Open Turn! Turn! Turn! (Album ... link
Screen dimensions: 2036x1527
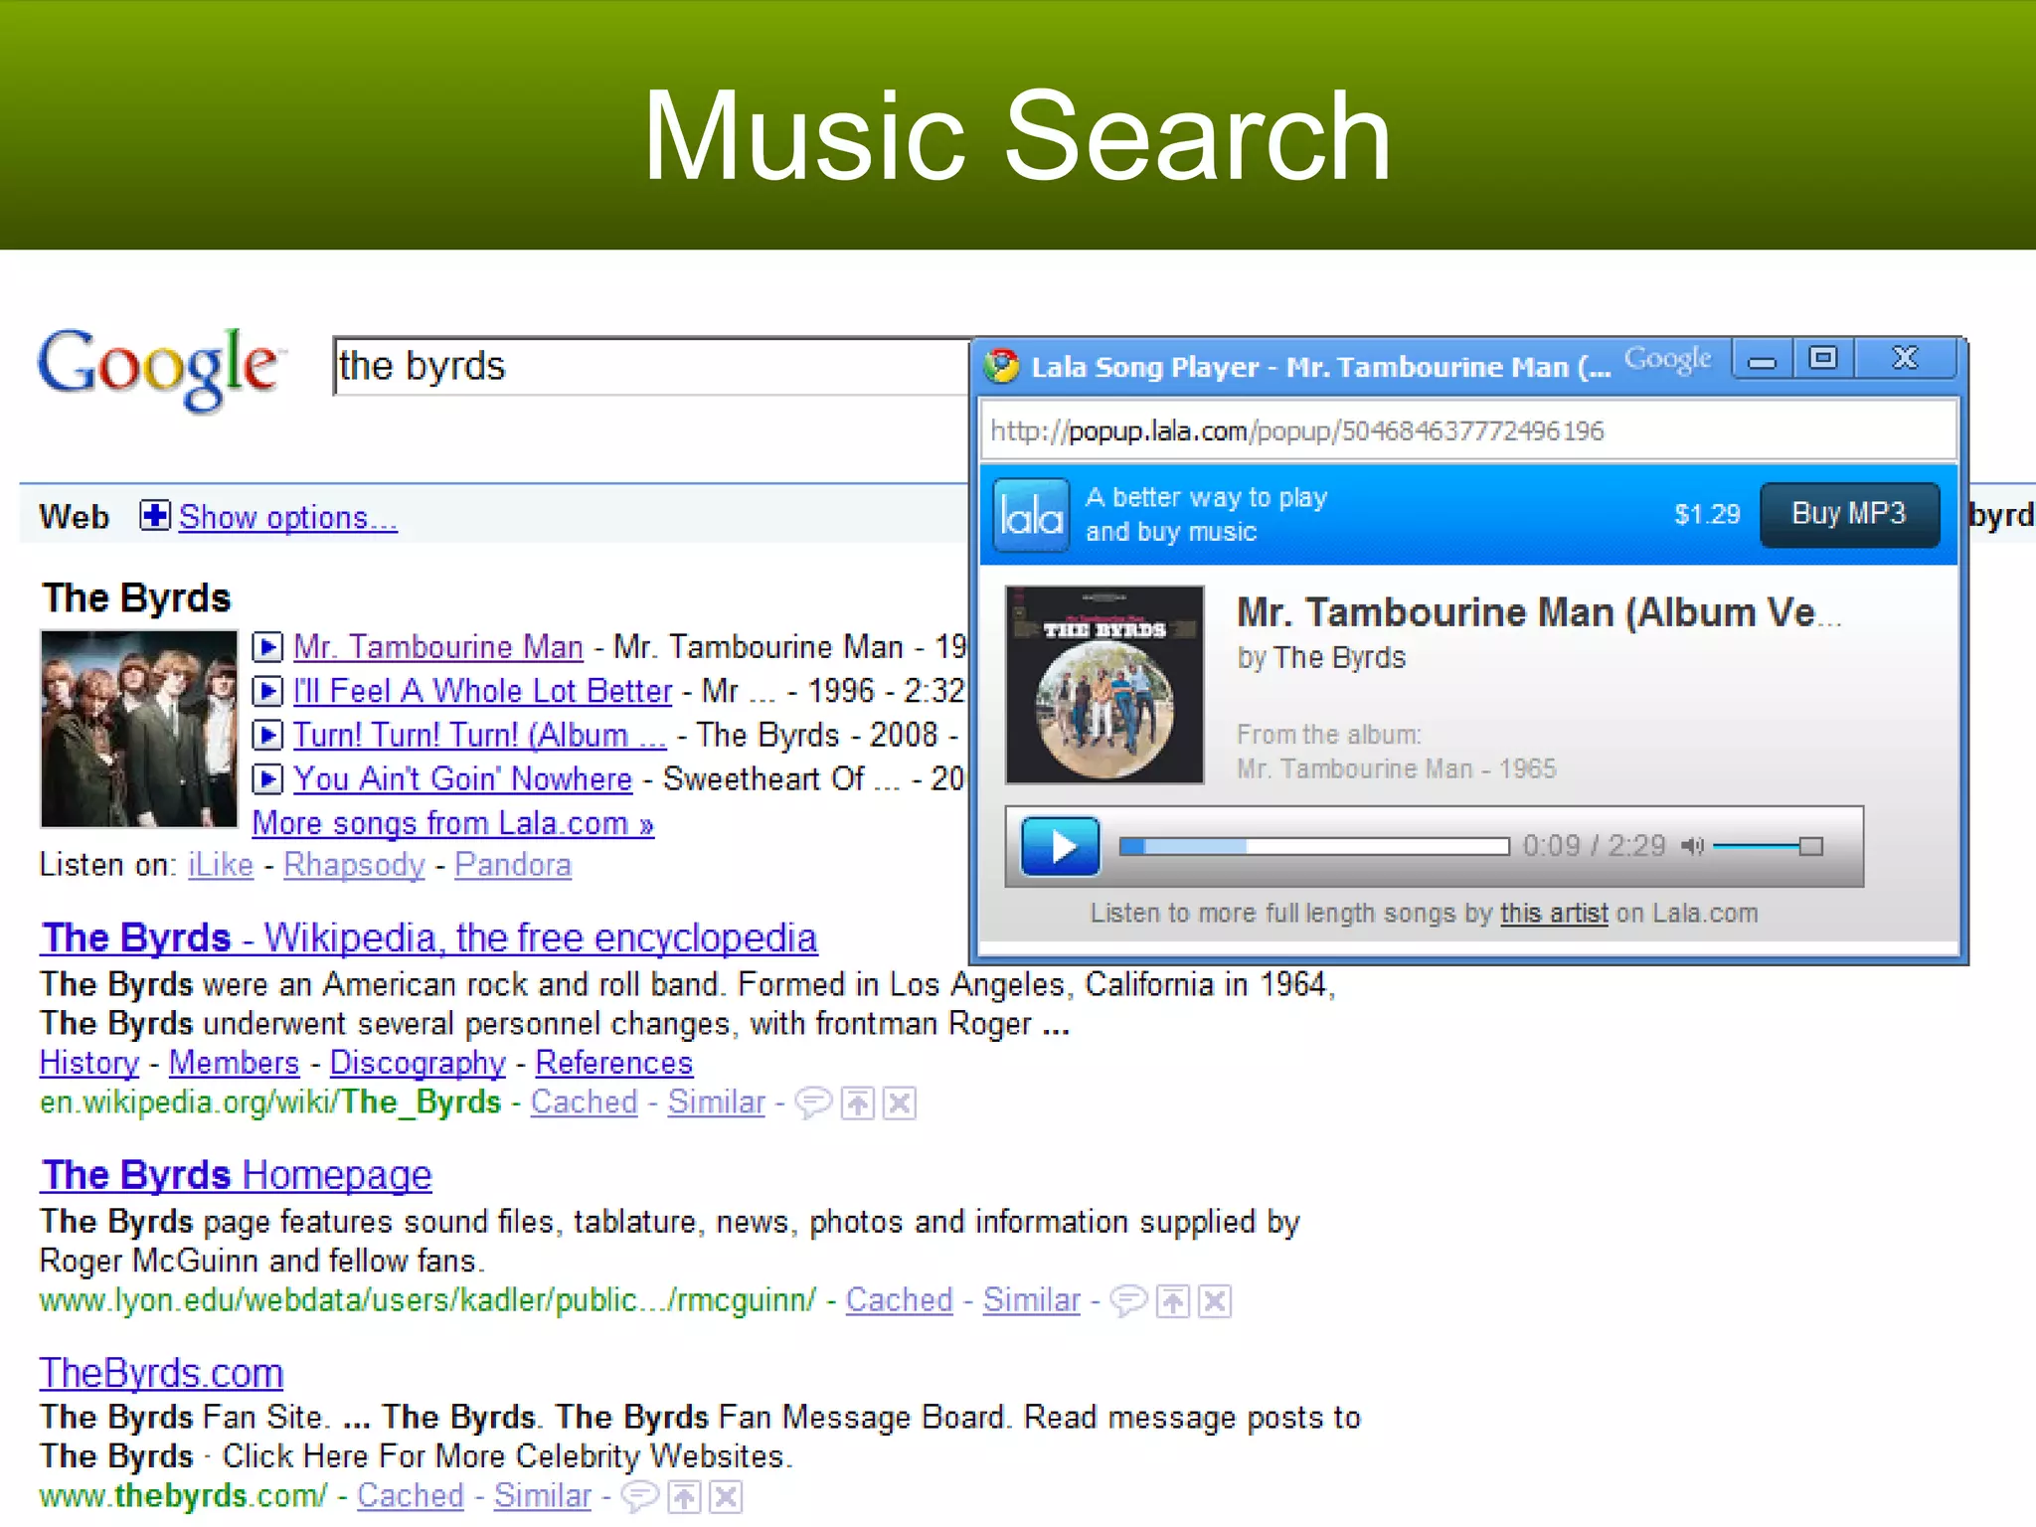pyautogui.click(x=479, y=735)
